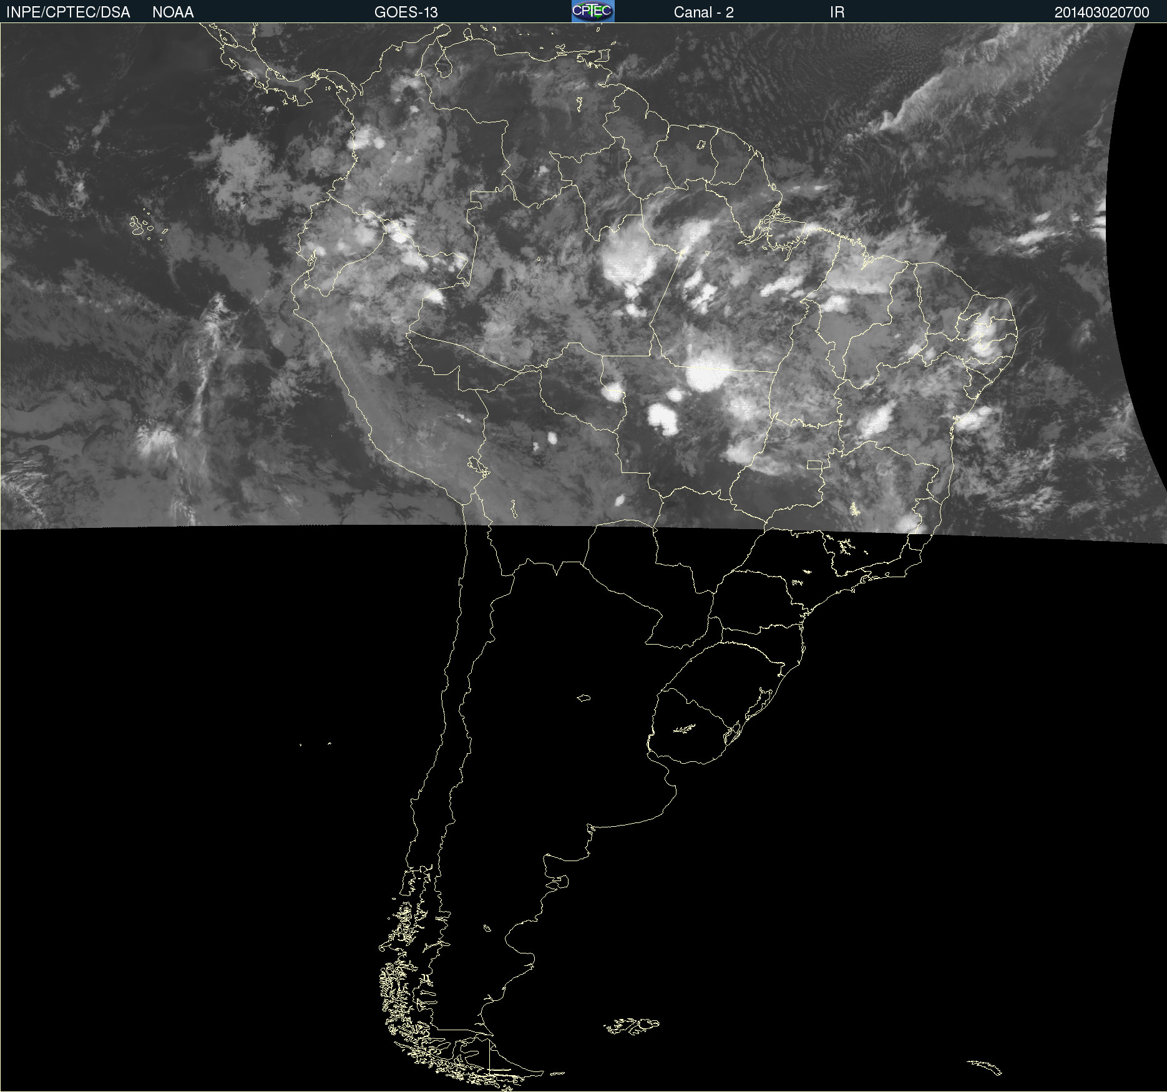Click the CPTEC logo in the header

point(593,11)
